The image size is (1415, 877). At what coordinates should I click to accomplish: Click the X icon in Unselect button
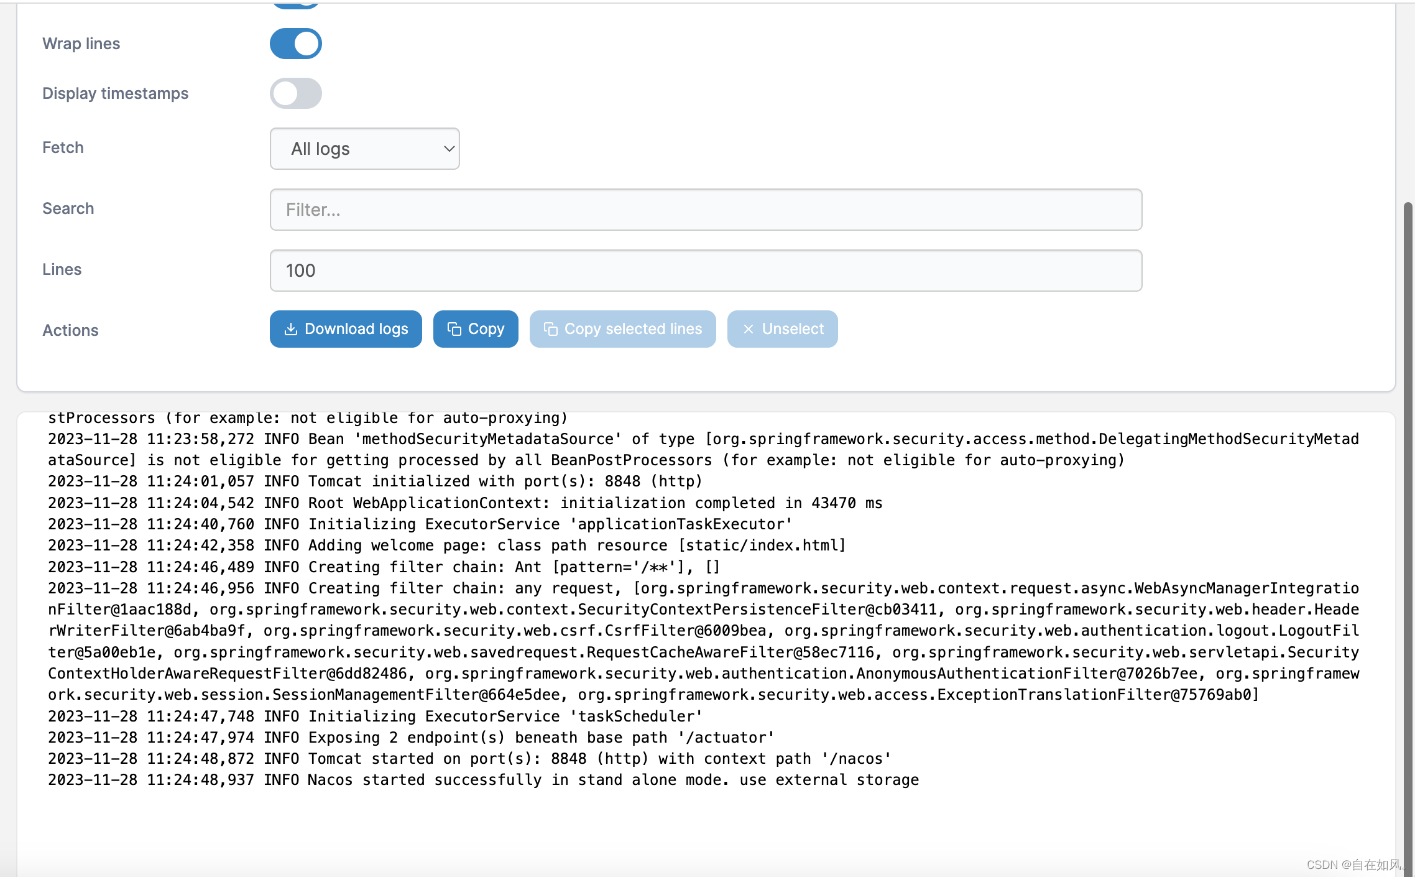[x=748, y=329]
